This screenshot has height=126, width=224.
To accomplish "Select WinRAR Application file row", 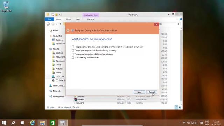I will tap(120, 99).
